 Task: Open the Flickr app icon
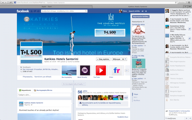click(x=116, y=70)
